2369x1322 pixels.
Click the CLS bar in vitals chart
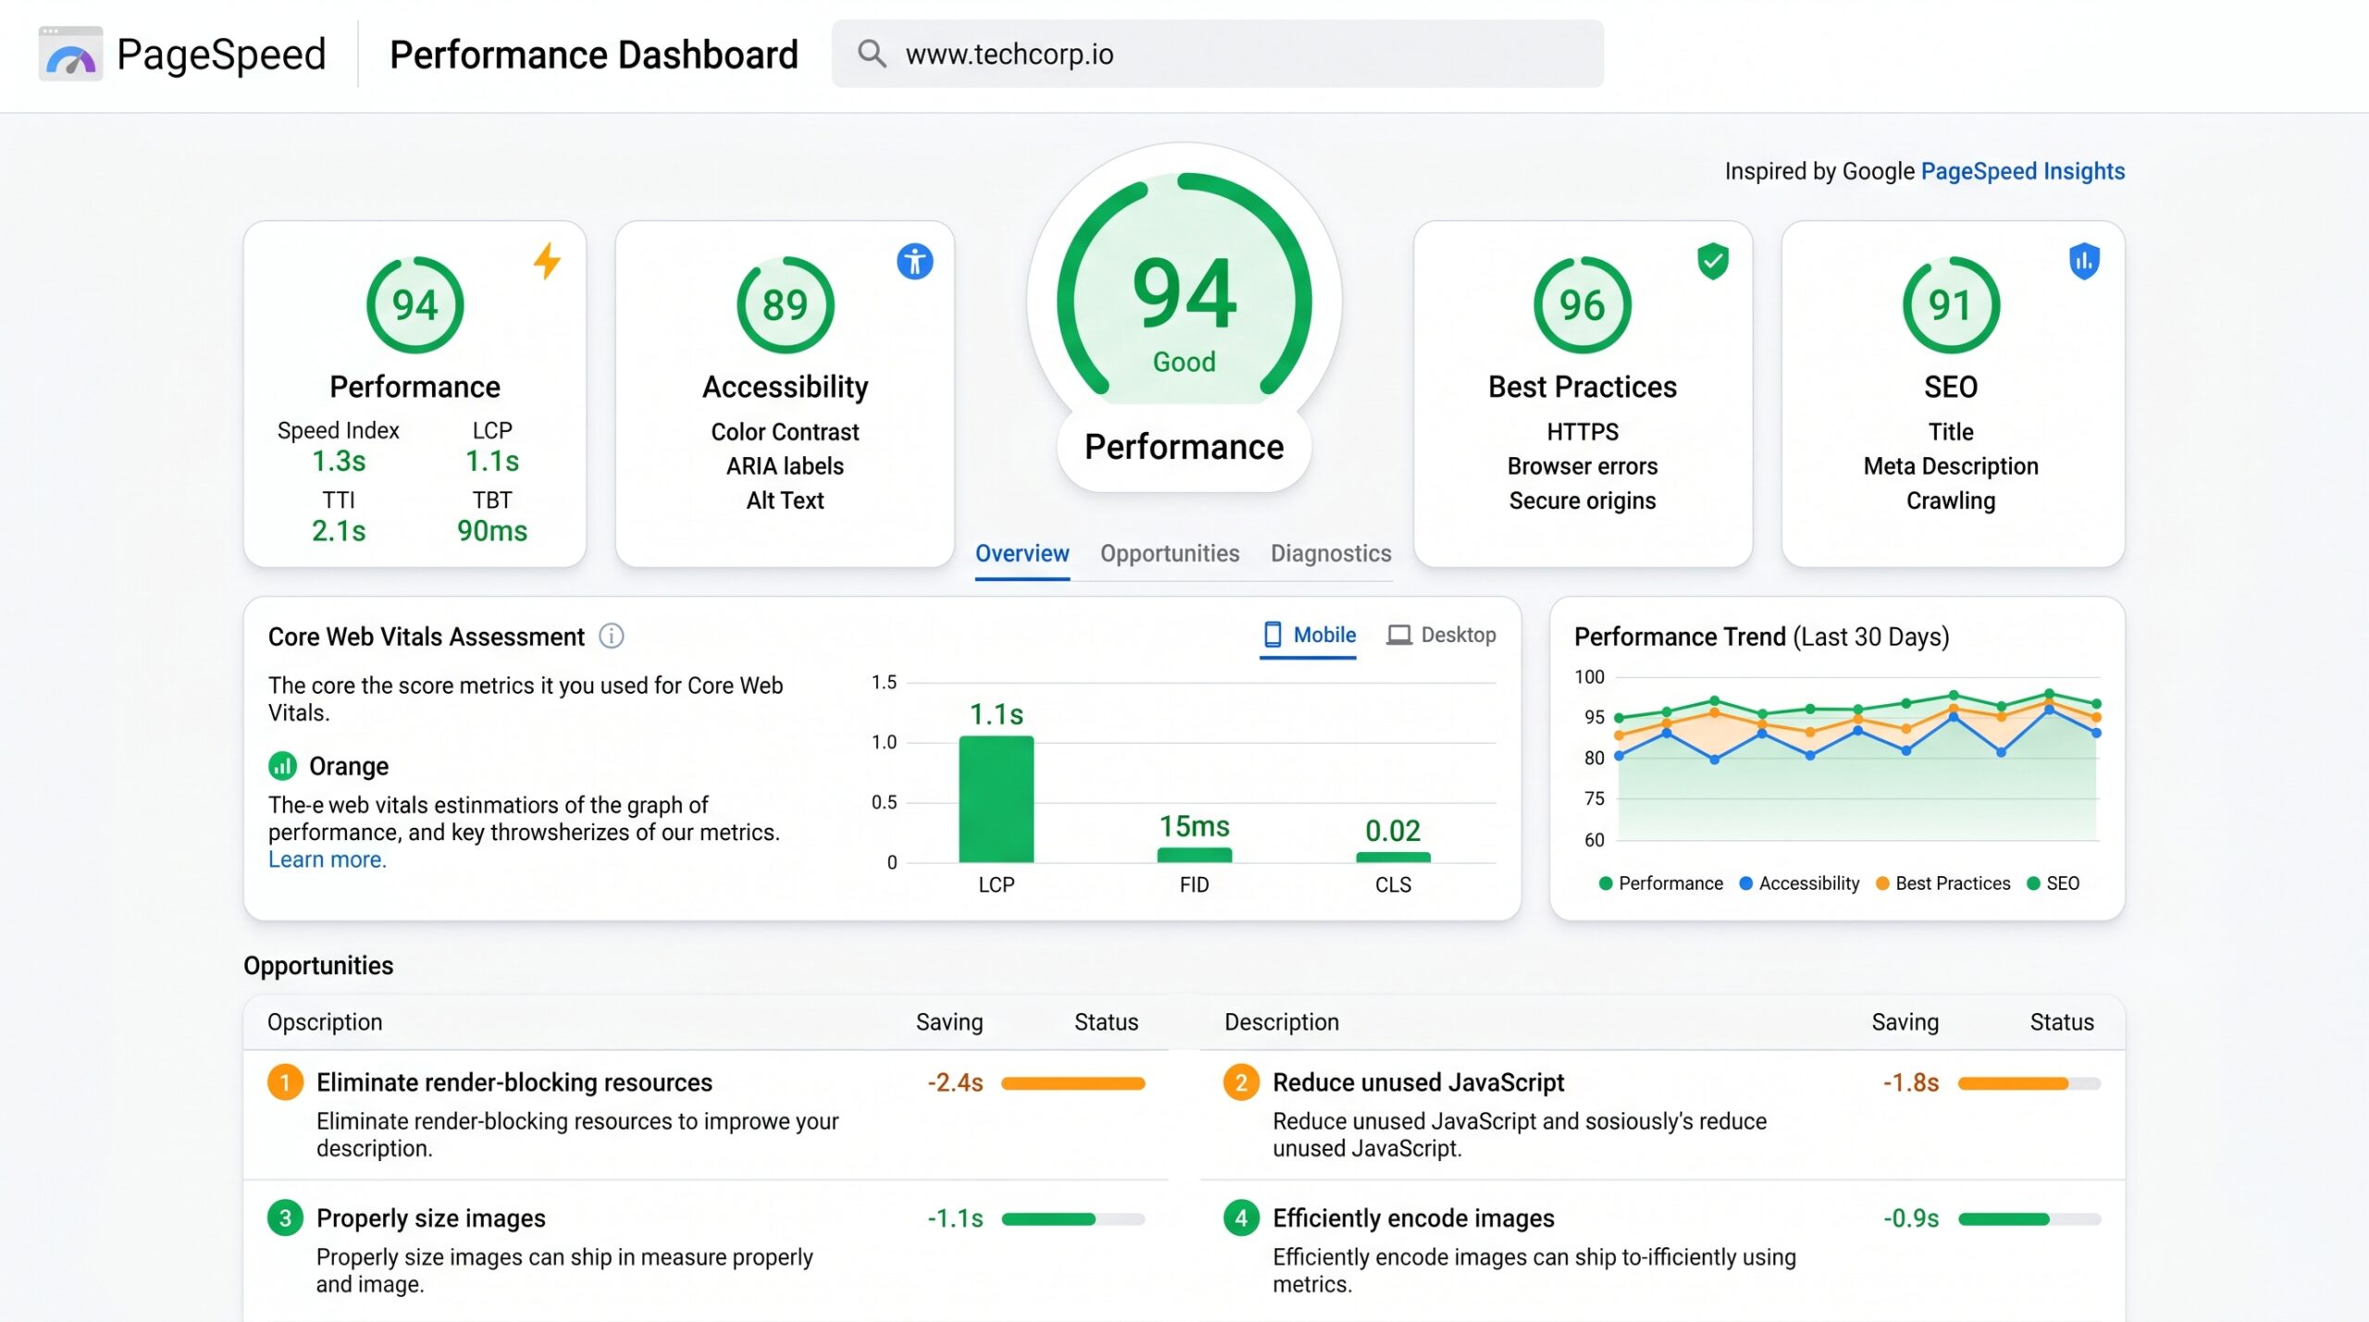click(1393, 858)
